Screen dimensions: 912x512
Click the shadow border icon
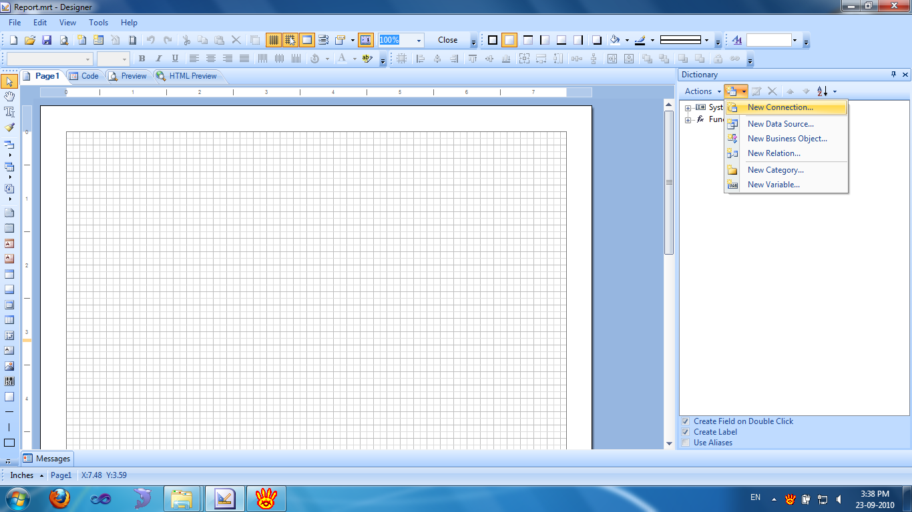(597, 40)
